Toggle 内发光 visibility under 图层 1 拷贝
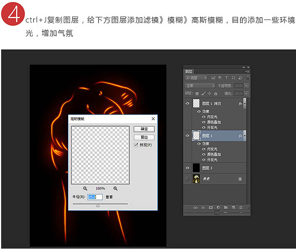The image size is (296, 249). pos(203,117)
